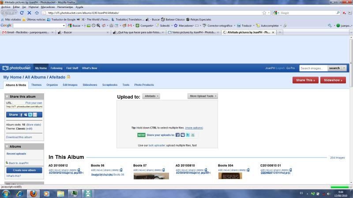Screen dimensions: 353x198
Task: Share album by email in sidebar
Action: coord(35,115)
